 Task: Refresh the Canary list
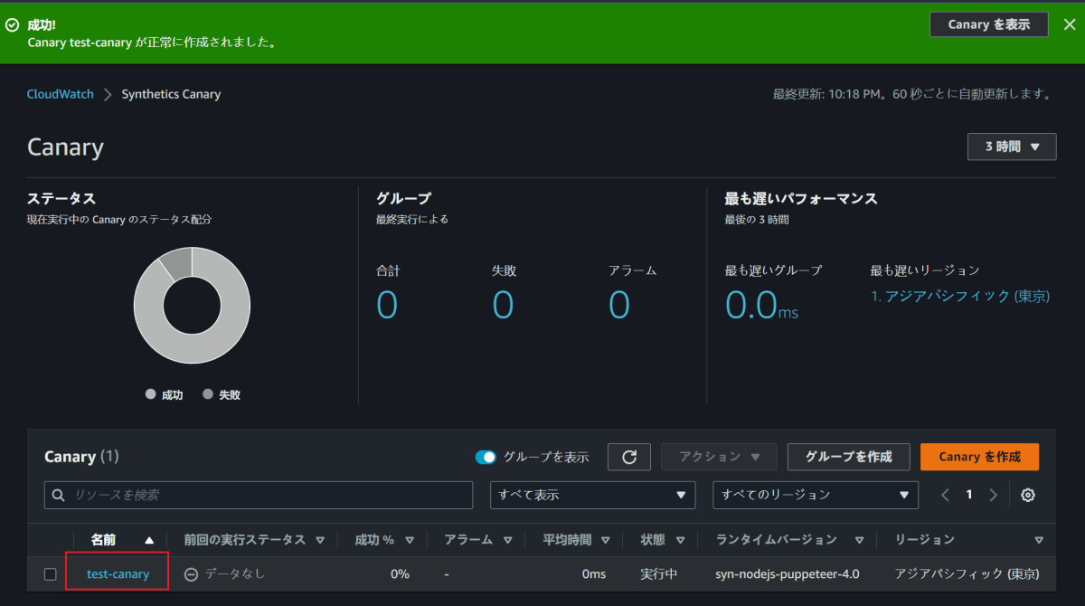629,457
